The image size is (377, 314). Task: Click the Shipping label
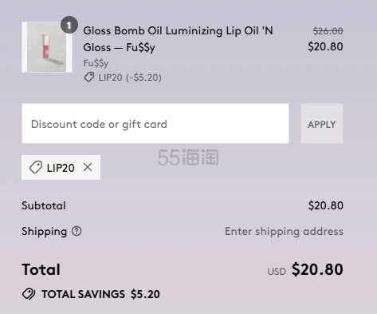pos(44,231)
